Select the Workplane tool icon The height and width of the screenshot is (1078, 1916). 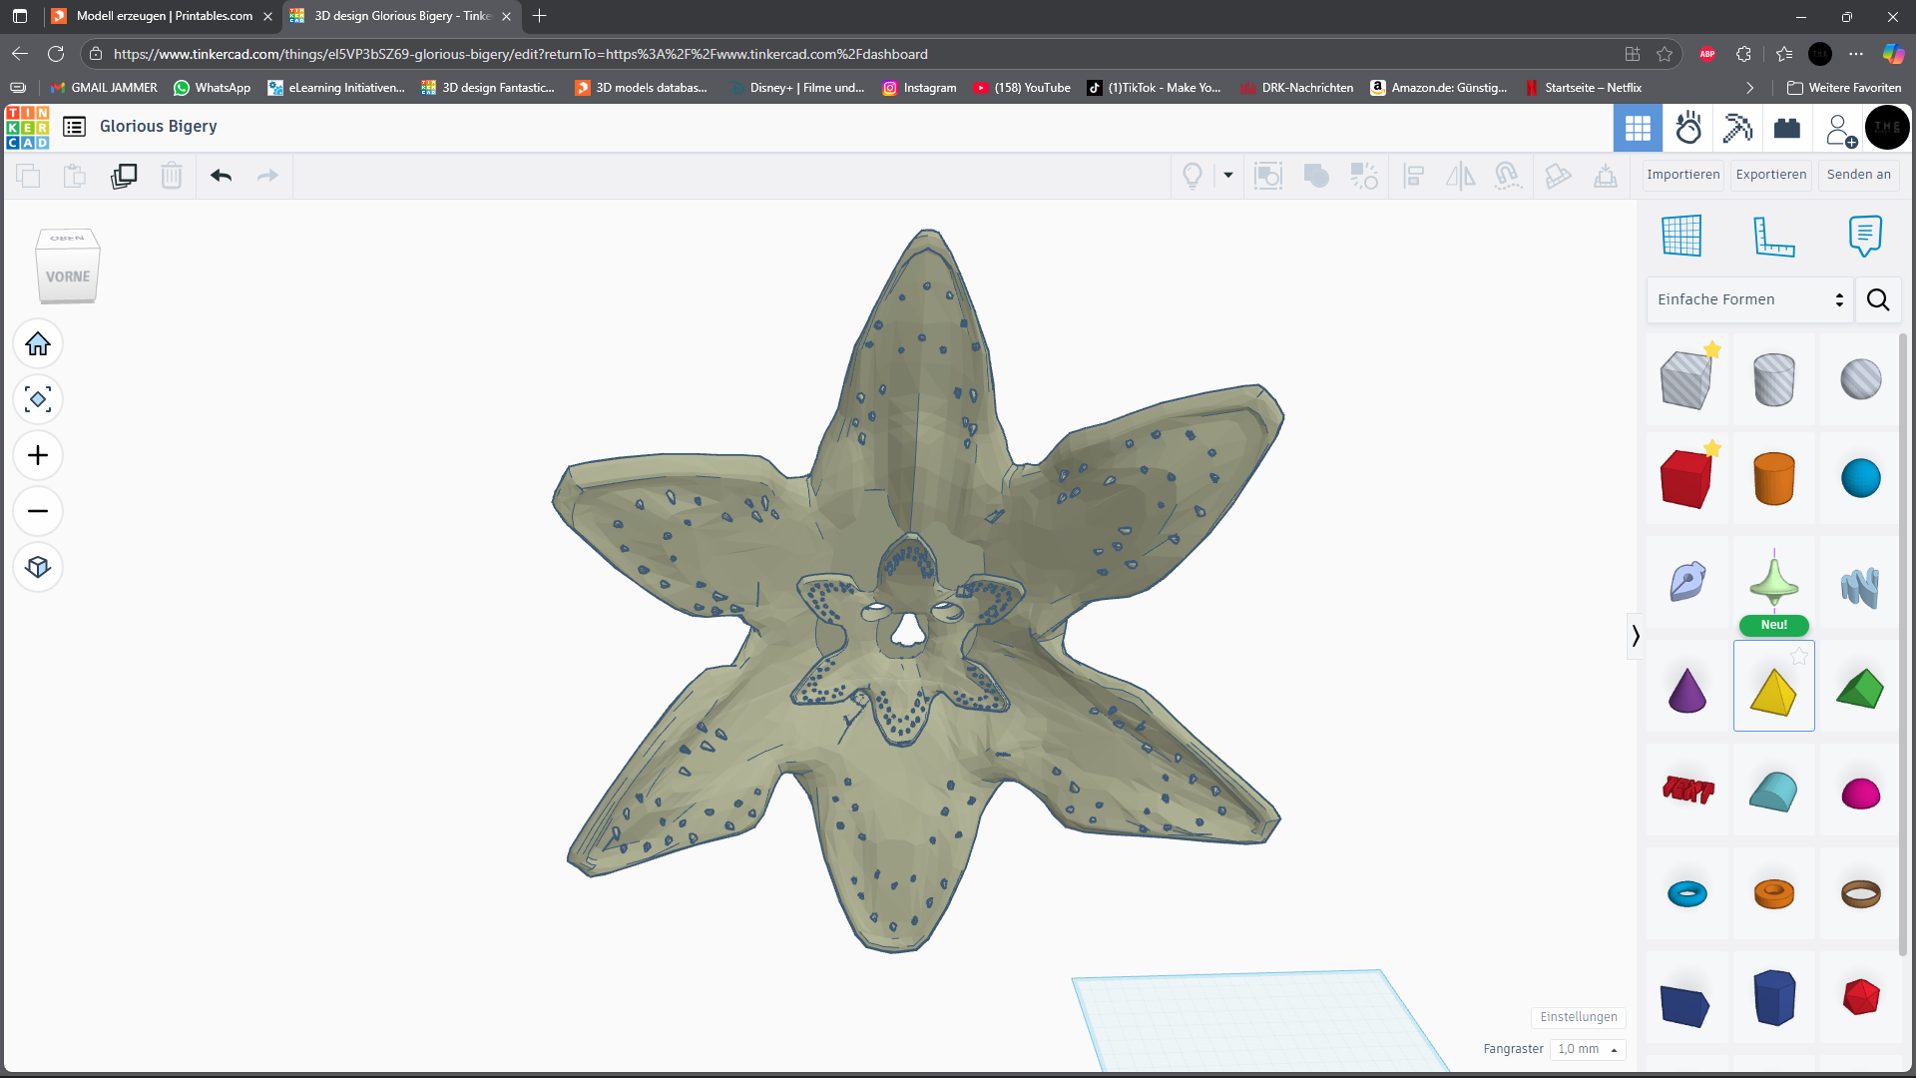(1681, 237)
